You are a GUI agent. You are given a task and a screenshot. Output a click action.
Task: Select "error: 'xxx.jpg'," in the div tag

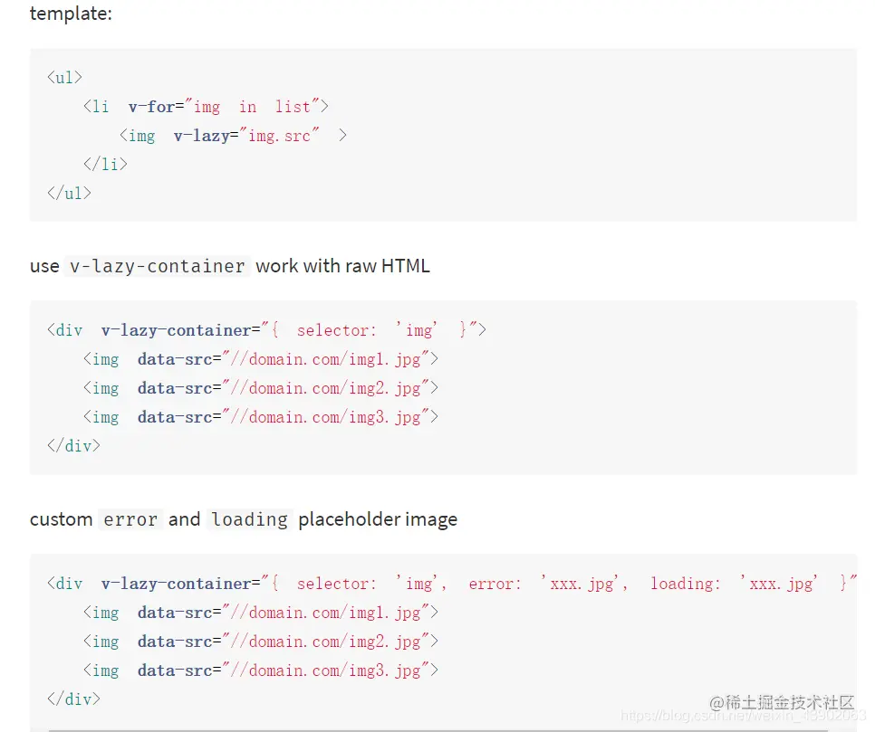pos(548,583)
